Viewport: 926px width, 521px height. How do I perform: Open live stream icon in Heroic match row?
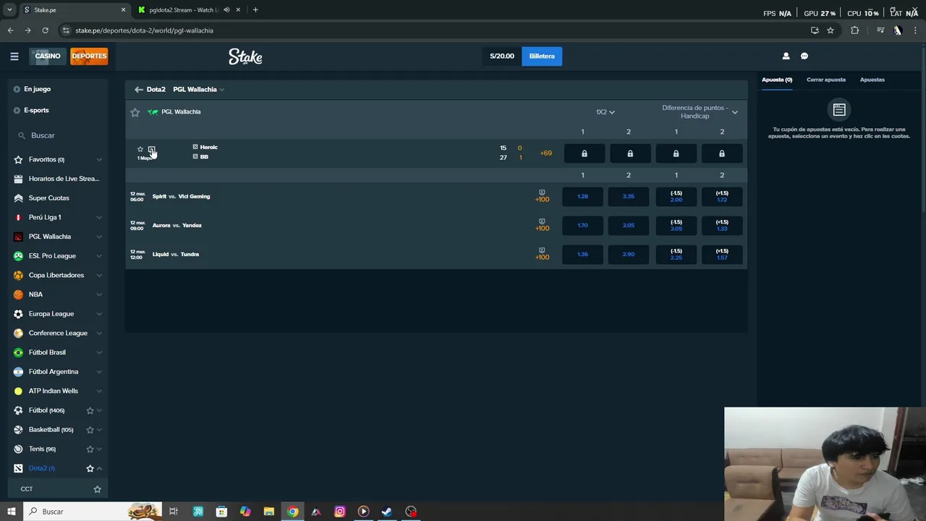pyautogui.click(x=152, y=149)
